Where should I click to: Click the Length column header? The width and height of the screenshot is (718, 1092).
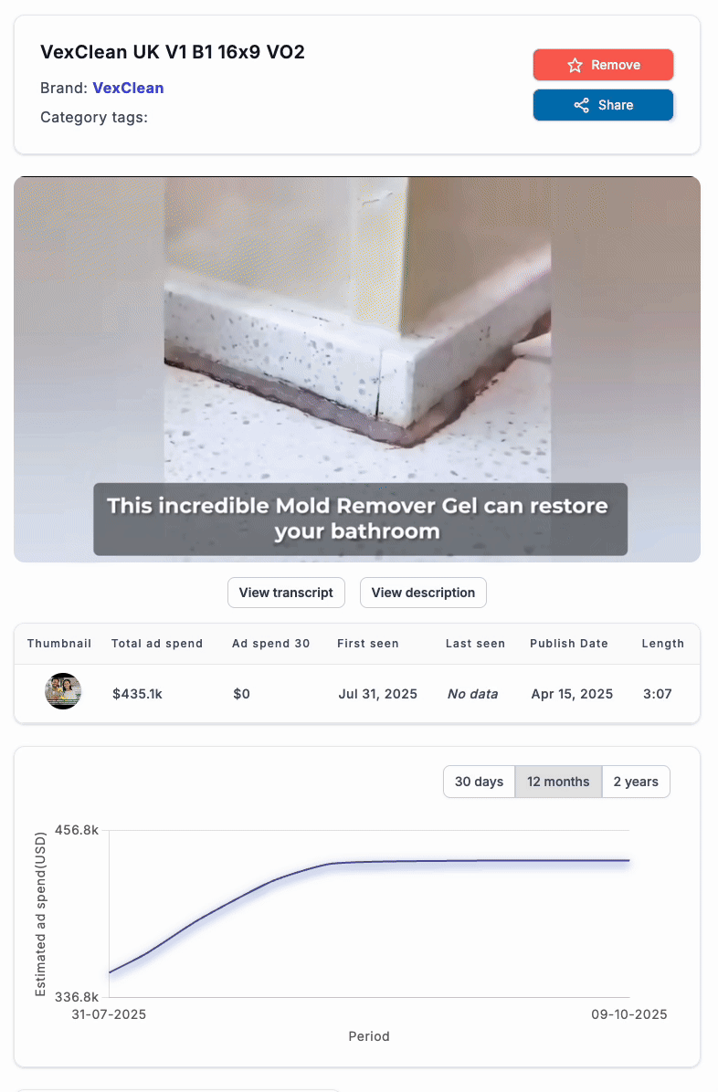point(662,644)
